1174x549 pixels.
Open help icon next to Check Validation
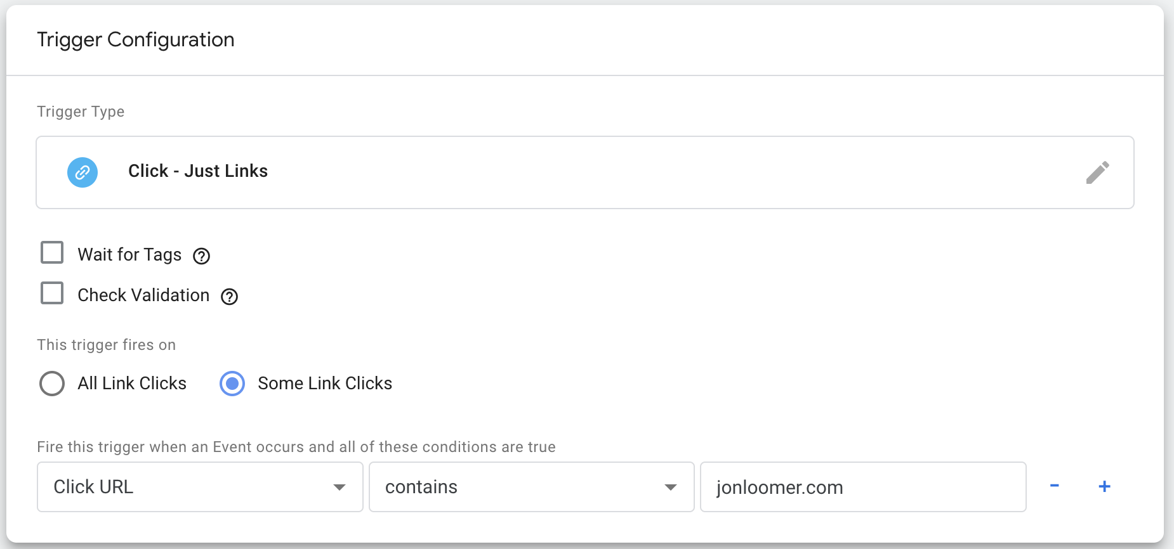pyautogui.click(x=229, y=297)
